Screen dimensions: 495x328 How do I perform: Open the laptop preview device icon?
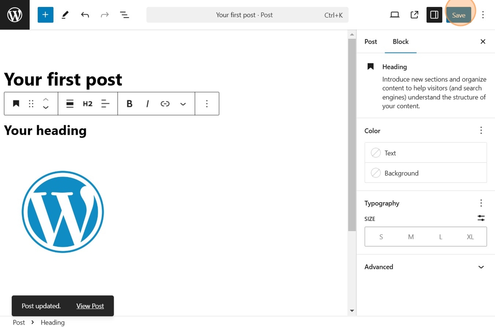[x=395, y=15]
